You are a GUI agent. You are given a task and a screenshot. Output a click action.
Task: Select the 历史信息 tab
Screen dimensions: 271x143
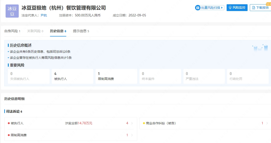point(58,31)
